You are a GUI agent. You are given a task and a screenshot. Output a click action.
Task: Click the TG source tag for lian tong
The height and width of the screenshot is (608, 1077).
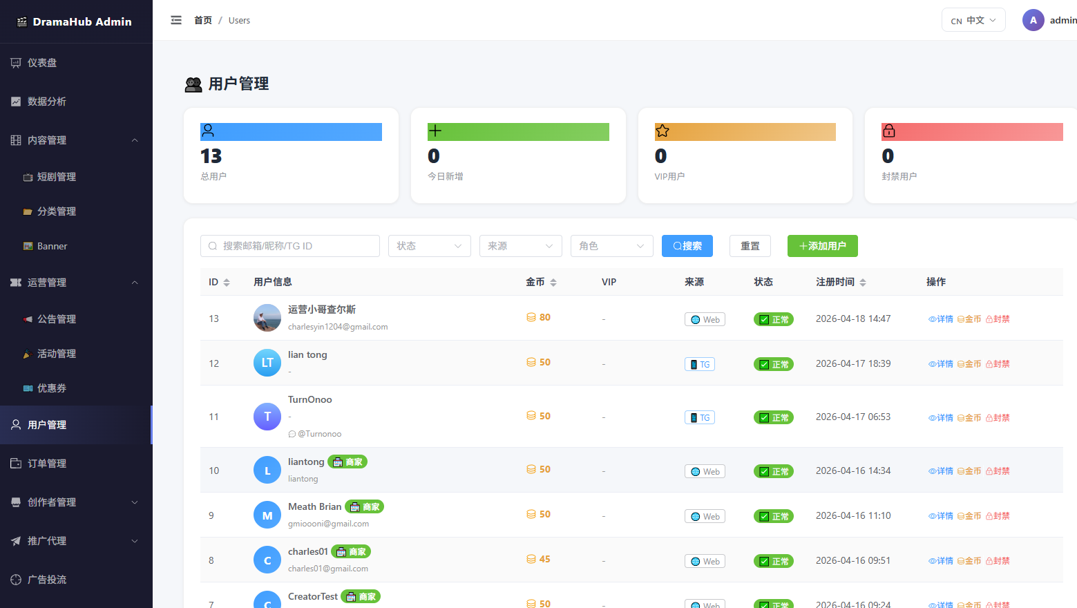pos(700,364)
